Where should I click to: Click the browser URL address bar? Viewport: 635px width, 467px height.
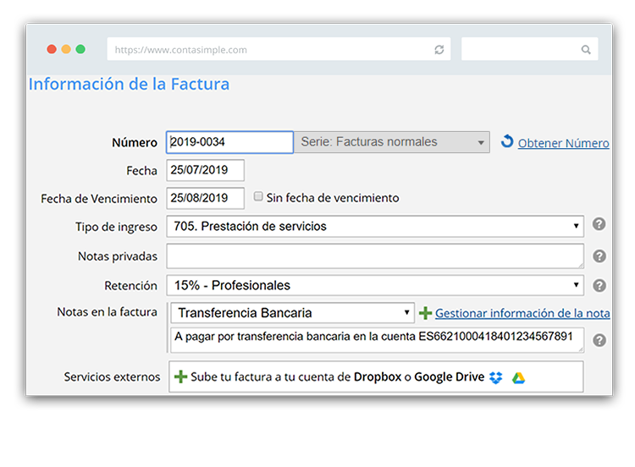point(271,50)
